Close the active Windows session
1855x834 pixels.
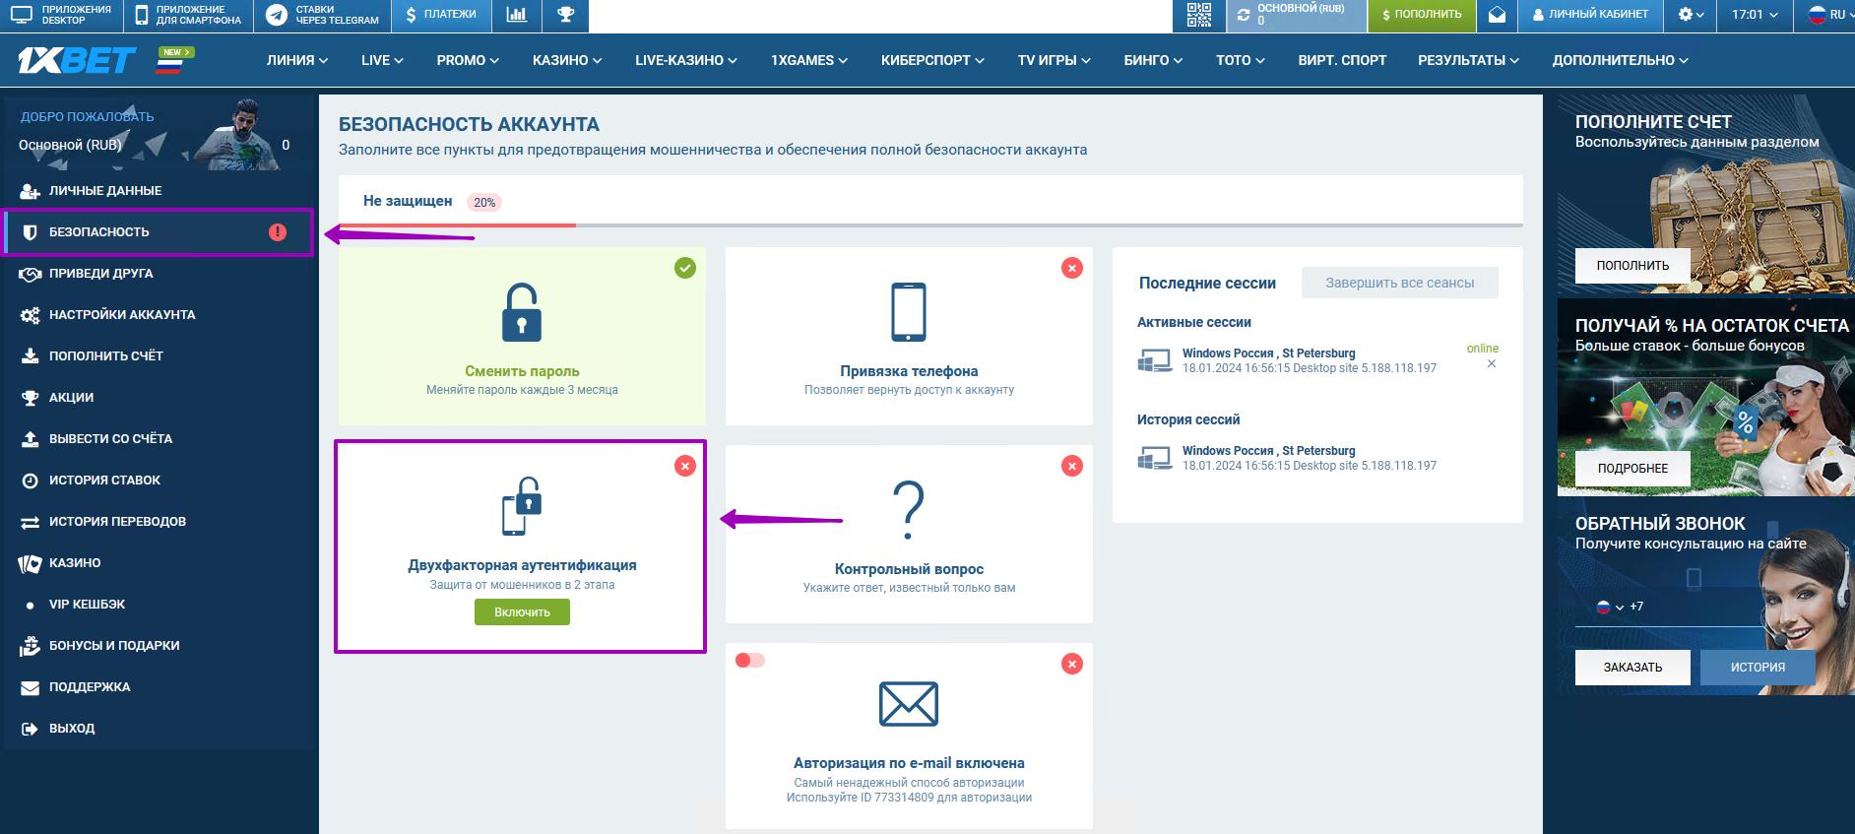[x=1491, y=364]
